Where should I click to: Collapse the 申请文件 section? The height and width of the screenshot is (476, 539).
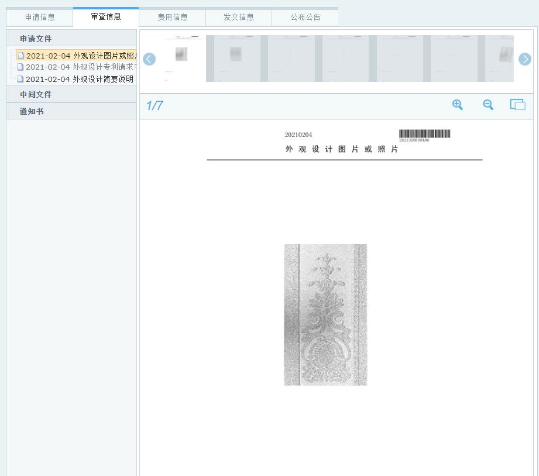tap(36, 39)
